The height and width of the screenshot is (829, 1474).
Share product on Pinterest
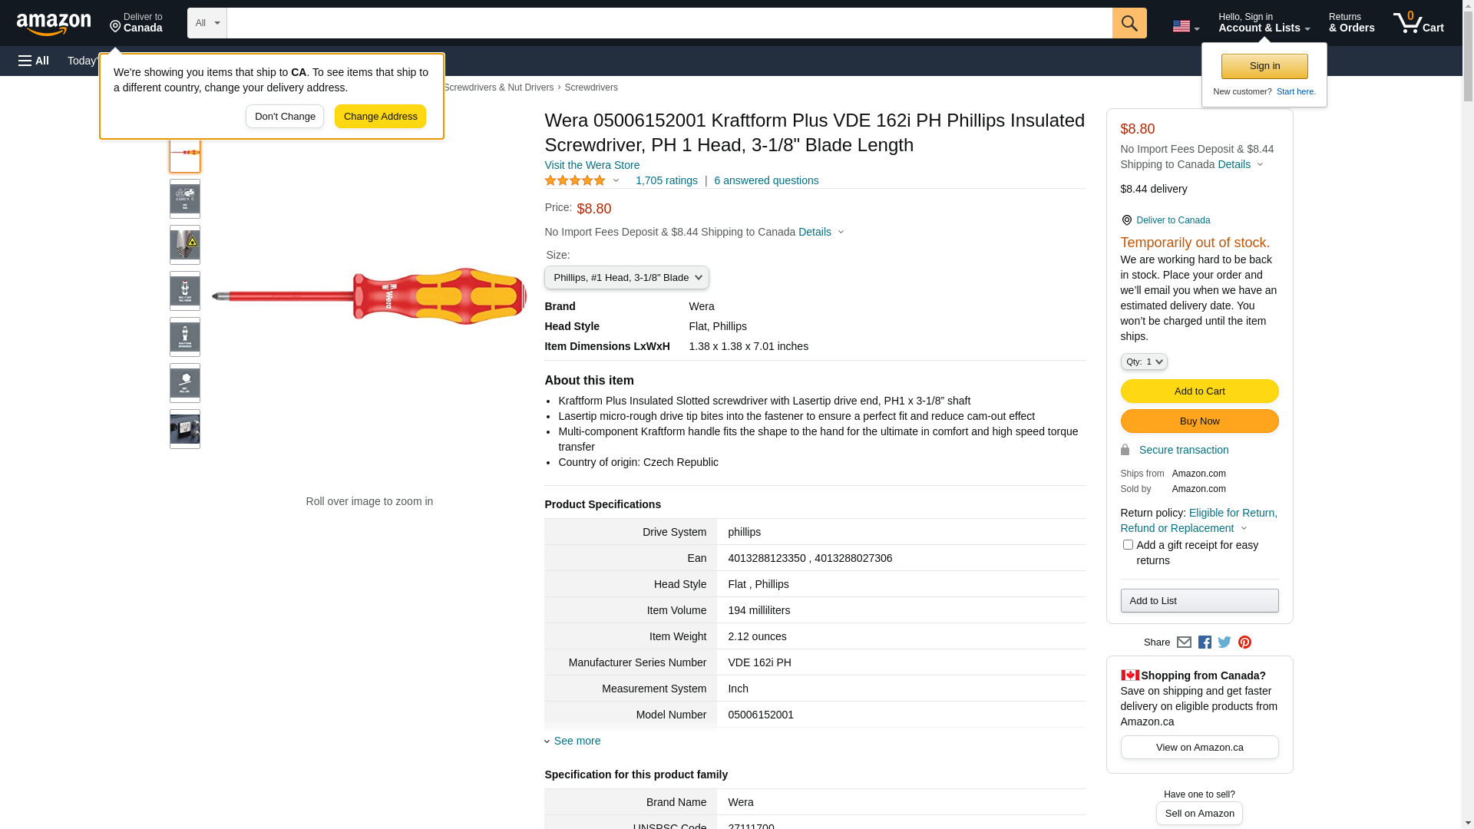[x=1244, y=642]
